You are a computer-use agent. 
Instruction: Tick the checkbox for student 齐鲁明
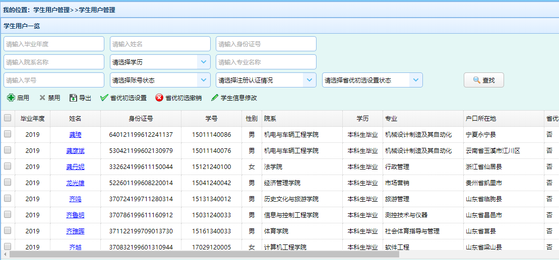(8, 215)
